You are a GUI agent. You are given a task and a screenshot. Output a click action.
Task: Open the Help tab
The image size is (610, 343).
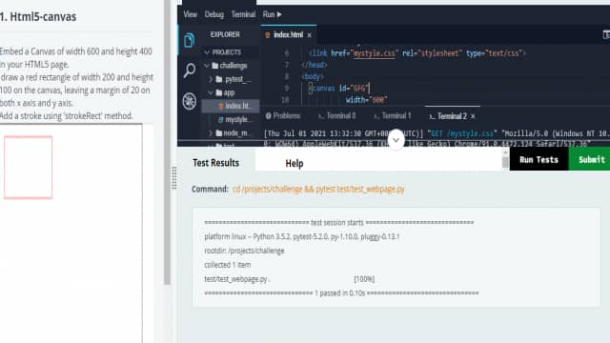click(295, 163)
